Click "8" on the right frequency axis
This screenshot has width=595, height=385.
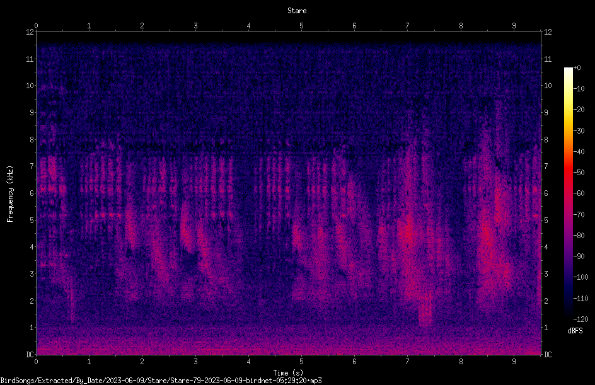click(x=546, y=140)
